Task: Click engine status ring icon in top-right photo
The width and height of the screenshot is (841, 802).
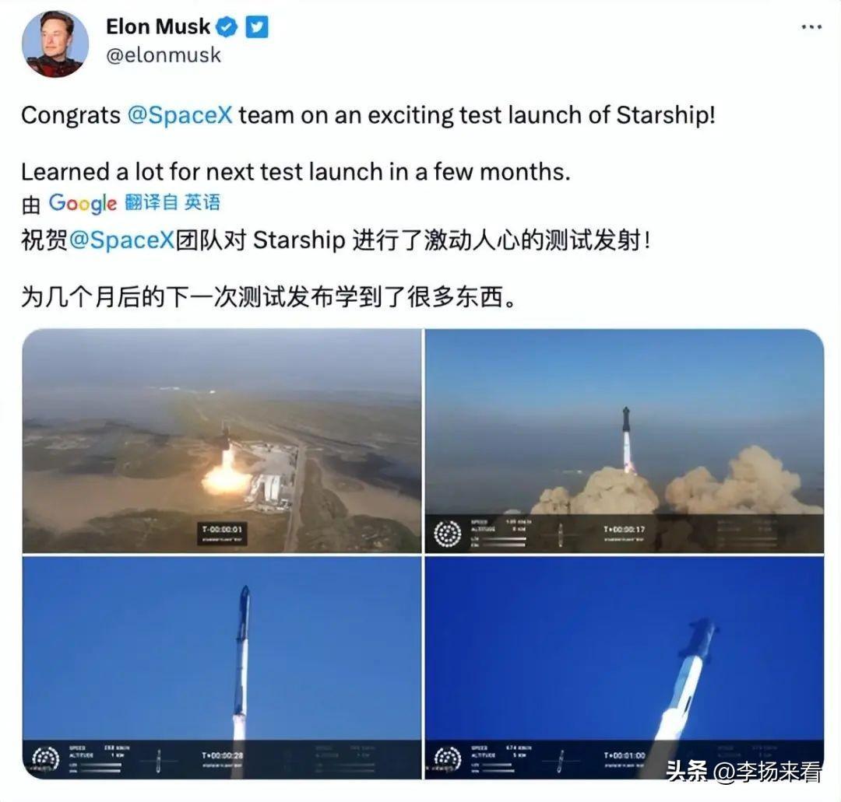Action: tap(447, 534)
